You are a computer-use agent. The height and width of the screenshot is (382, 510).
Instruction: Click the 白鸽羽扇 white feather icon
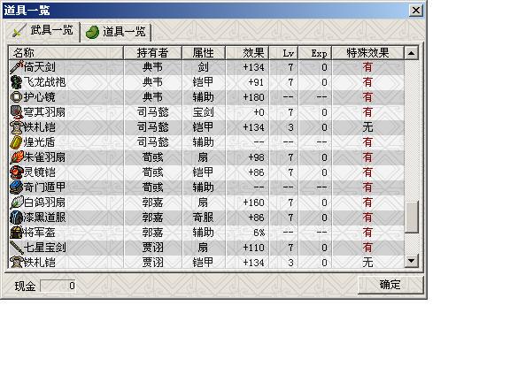point(17,202)
